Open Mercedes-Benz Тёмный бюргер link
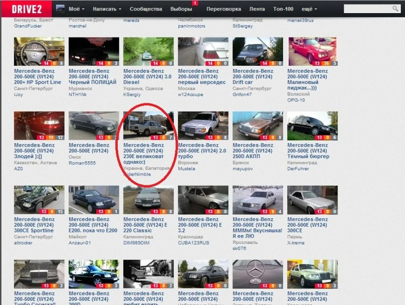 pyautogui.click(x=308, y=151)
